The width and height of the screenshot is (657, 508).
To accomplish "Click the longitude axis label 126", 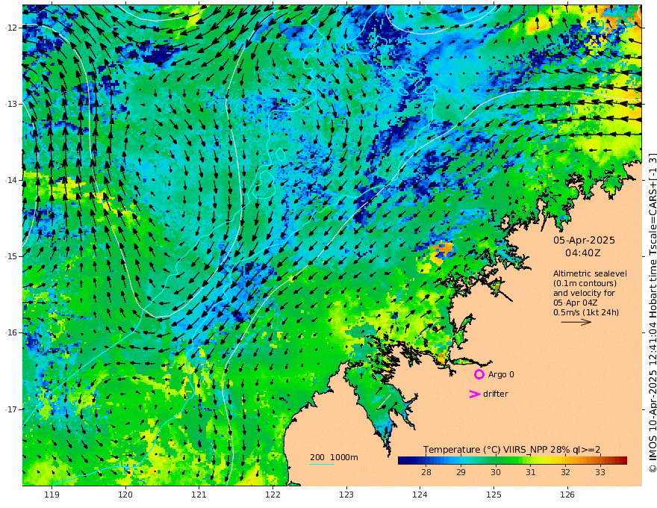I will [567, 495].
